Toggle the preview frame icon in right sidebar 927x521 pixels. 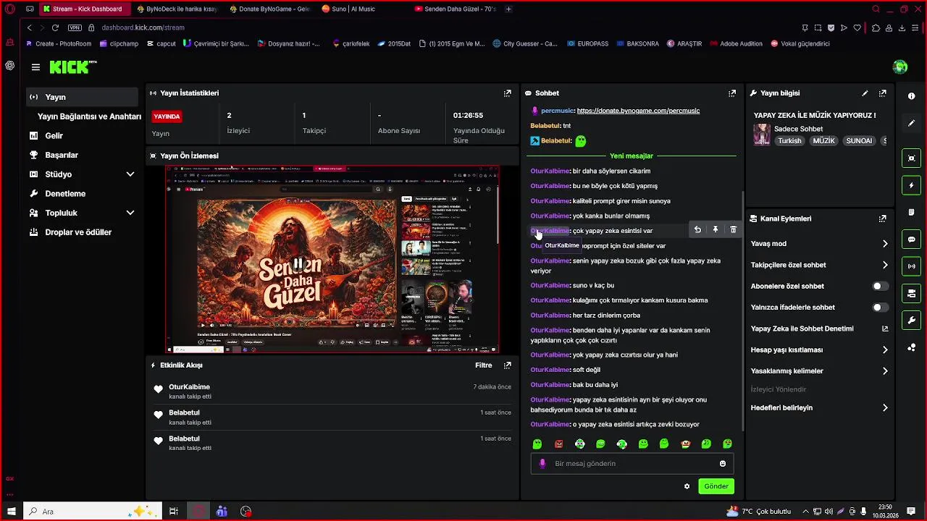pyautogui.click(x=911, y=158)
